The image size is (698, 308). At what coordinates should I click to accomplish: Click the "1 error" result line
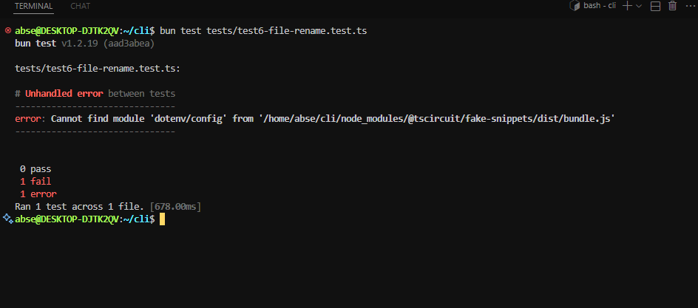[38, 194]
